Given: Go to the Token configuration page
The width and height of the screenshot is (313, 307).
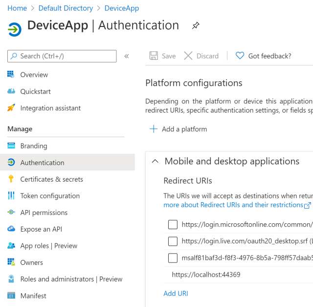Looking at the screenshot, I should point(49,196).
